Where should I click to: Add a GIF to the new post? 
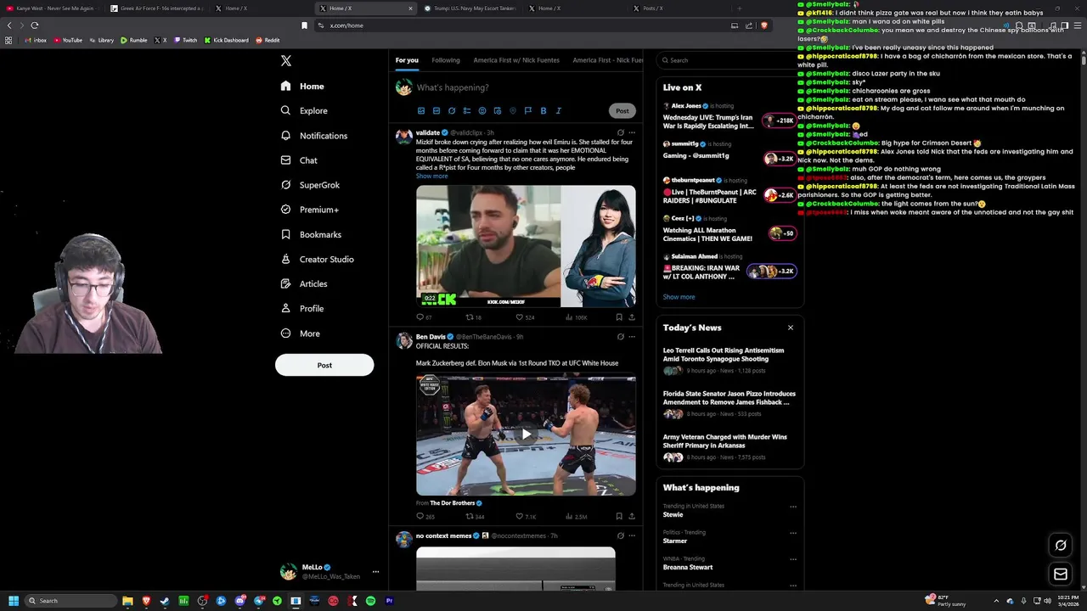(x=436, y=110)
